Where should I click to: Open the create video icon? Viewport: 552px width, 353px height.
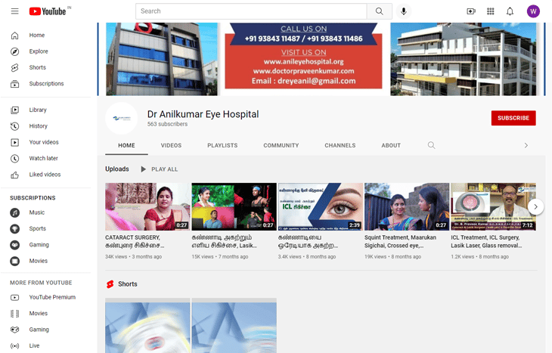coord(471,11)
